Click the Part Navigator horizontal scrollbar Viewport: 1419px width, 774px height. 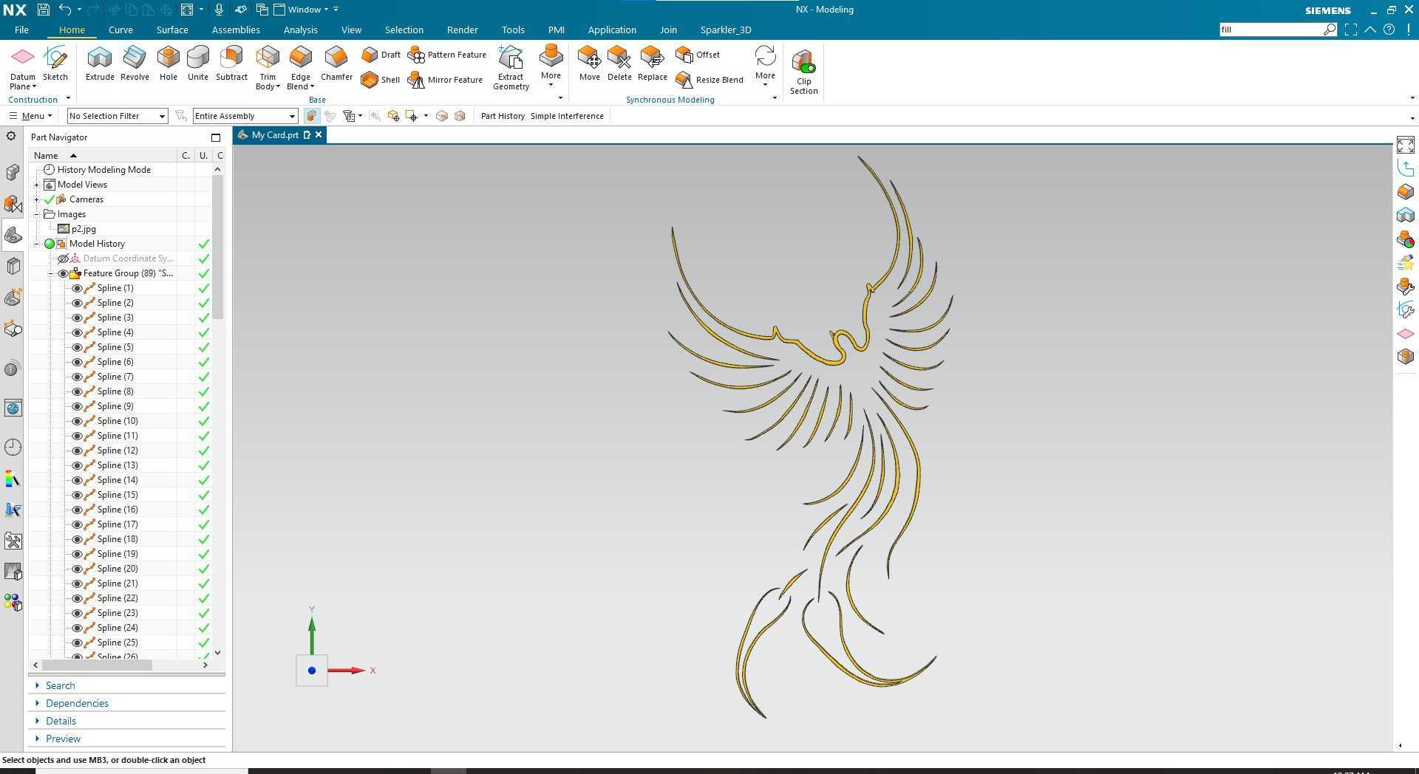tap(96, 665)
